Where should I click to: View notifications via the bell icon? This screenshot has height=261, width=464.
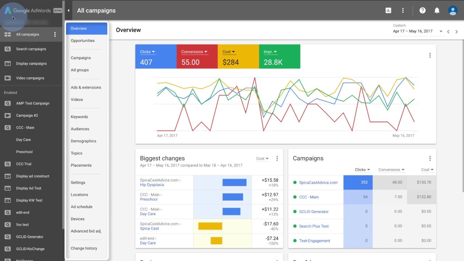[x=437, y=10]
